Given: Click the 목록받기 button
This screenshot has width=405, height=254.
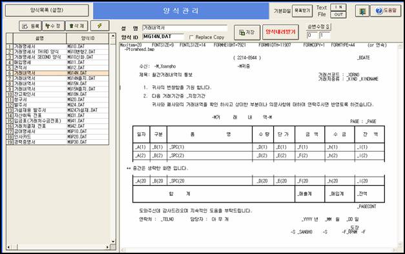Looking at the screenshot, I should [x=302, y=11].
